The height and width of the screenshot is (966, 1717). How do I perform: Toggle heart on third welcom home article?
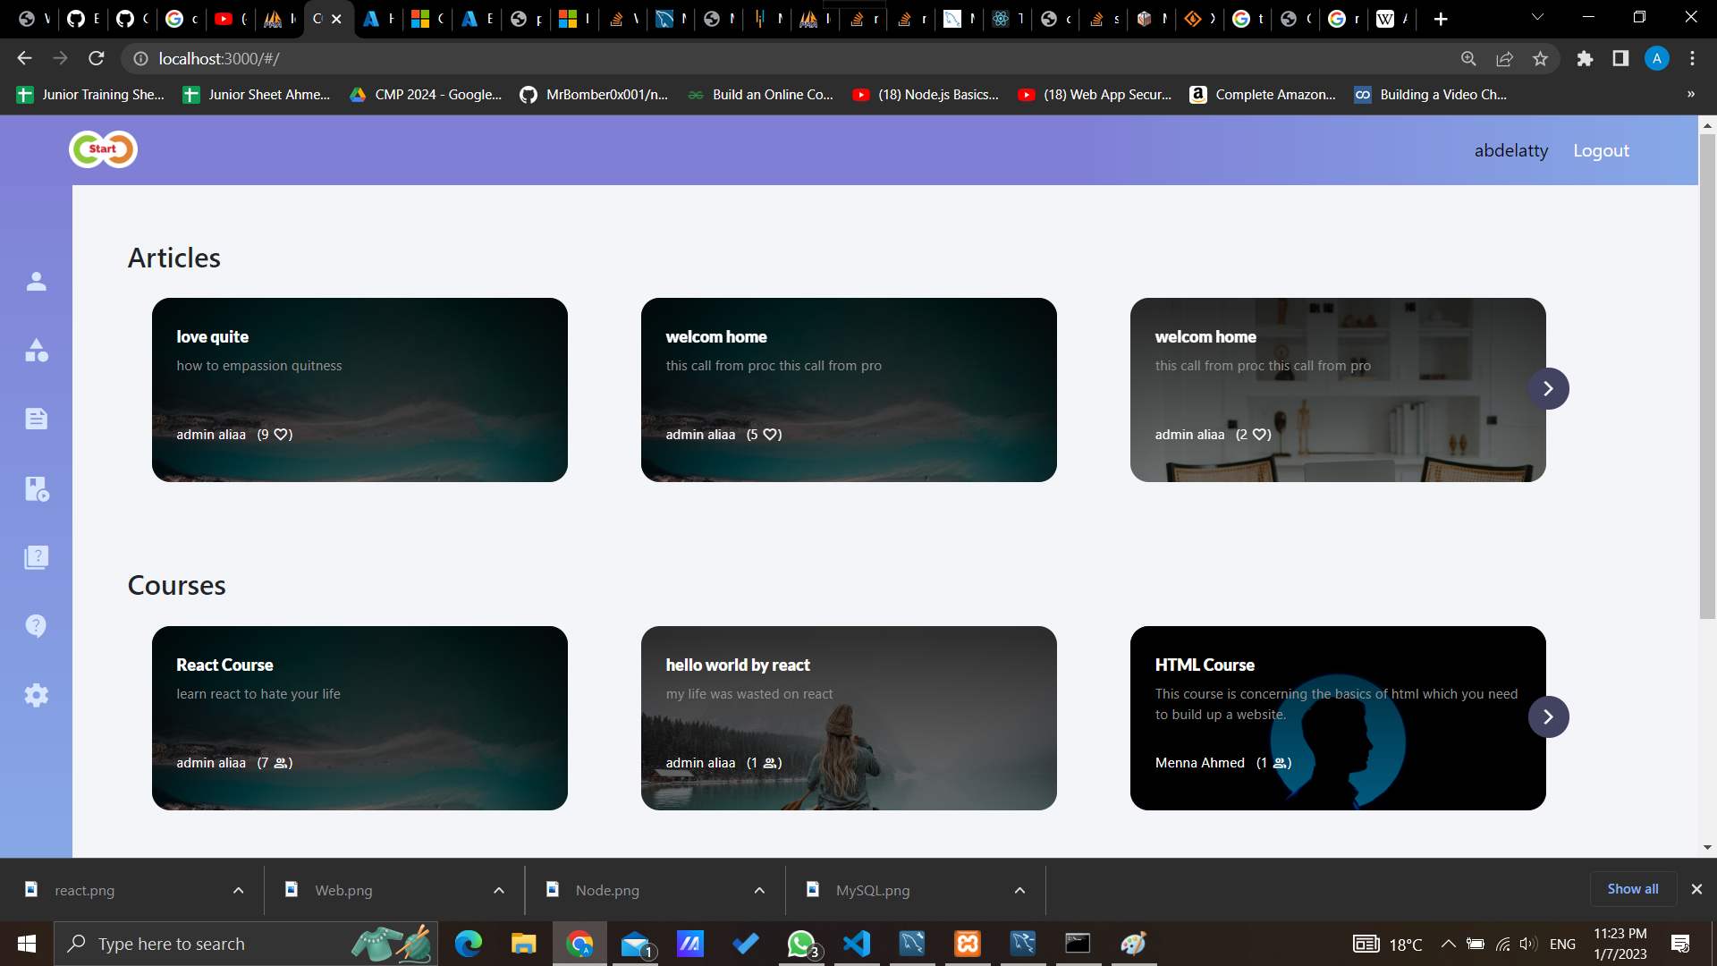click(1259, 435)
